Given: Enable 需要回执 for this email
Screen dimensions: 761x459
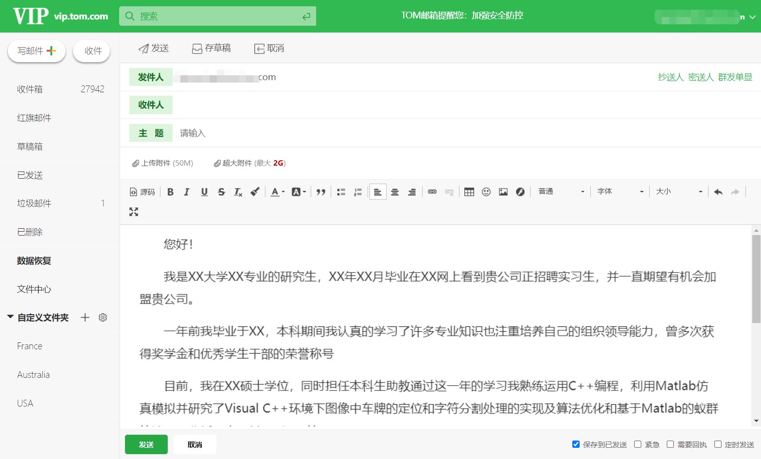Looking at the screenshot, I should (670, 444).
